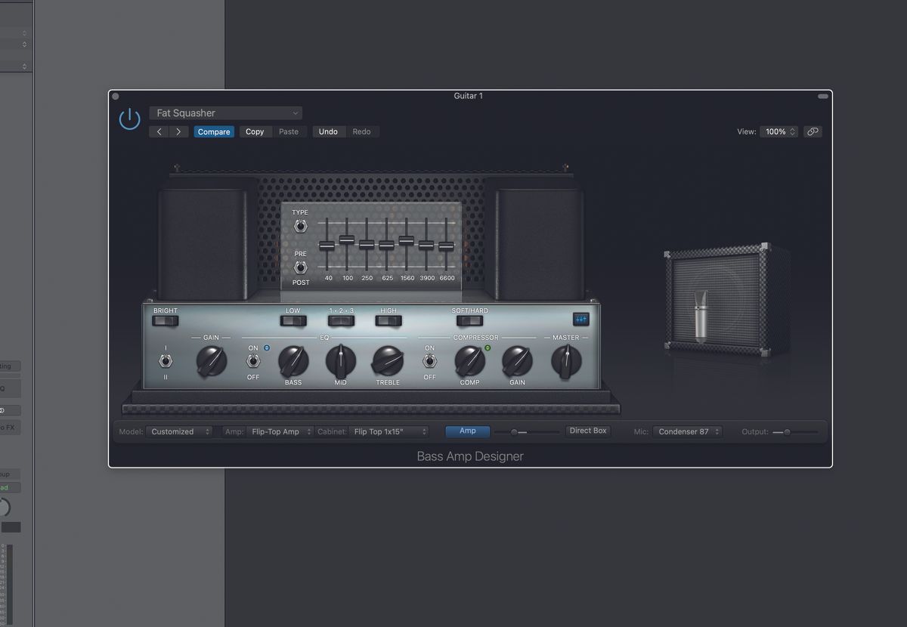Switch the EQ ON/OFF toggle

(x=253, y=361)
